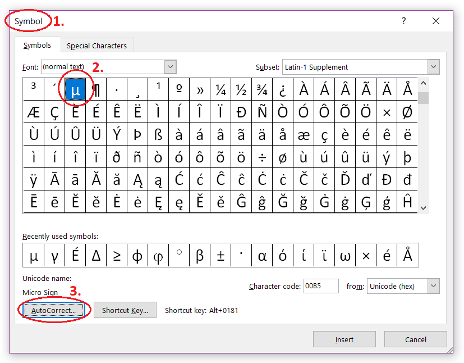
Task: Select the × multiplication sign symbol
Action: (x=387, y=112)
